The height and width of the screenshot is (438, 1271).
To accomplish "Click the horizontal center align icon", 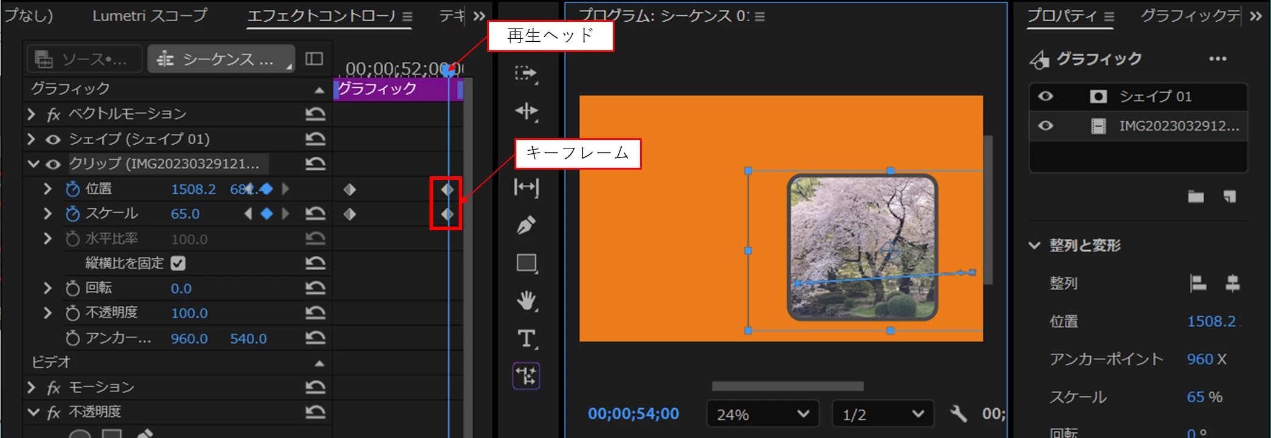I will [x=1232, y=283].
